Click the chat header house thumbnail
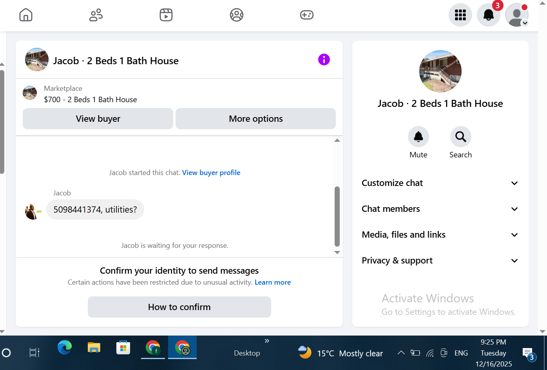This screenshot has height=370, width=547. point(37,60)
